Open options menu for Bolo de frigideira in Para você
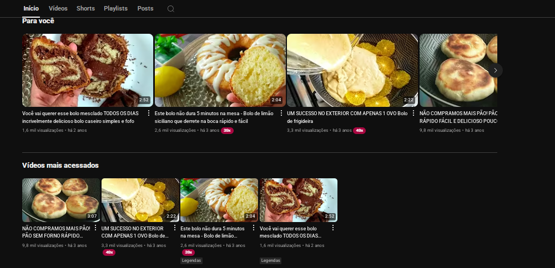 413,113
